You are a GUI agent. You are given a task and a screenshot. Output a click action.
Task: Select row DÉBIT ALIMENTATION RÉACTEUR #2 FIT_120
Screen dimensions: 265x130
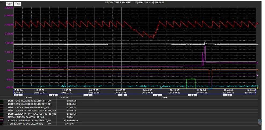point(129,114)
